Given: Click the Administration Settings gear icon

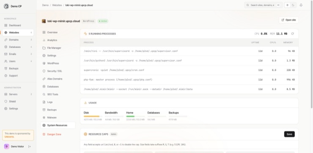Looking at the screenshot, I should pyautogui.click(x=6, y=108).
